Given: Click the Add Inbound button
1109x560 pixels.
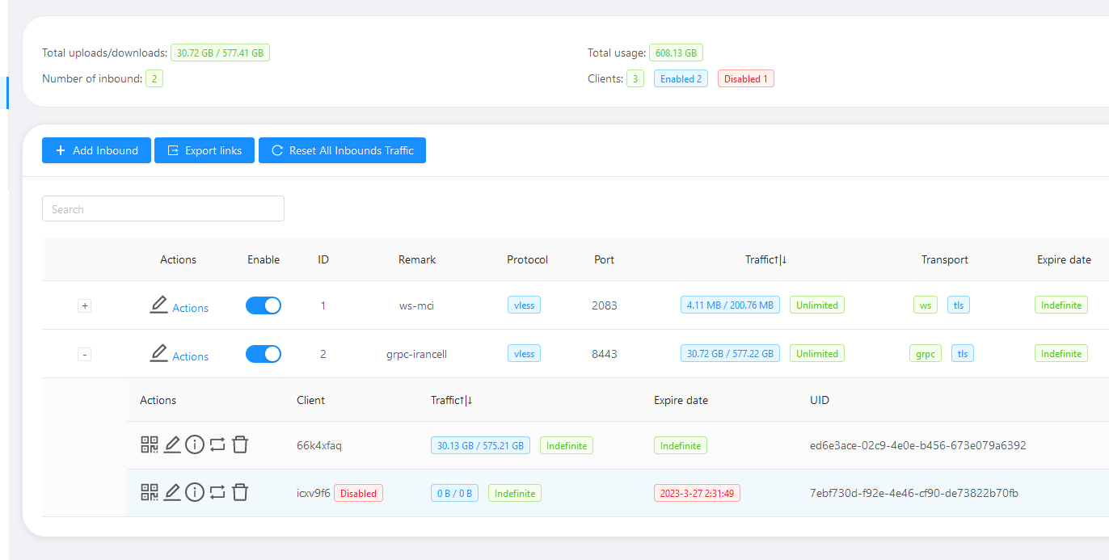Looking at the screenshot, I should [x=96, y=150].
